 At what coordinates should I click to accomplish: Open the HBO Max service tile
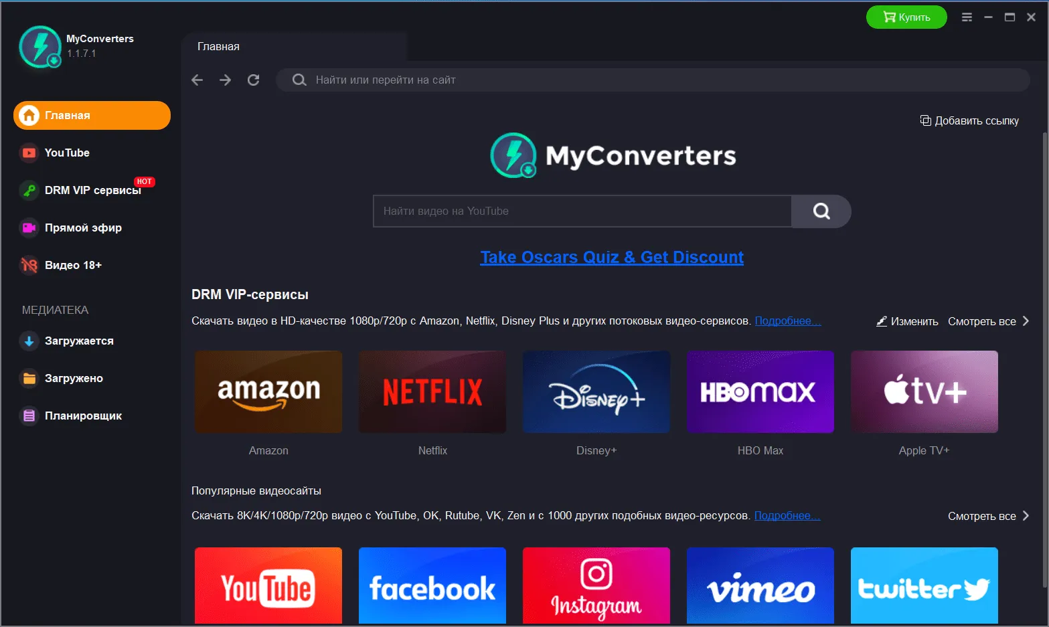pos(760,392)
